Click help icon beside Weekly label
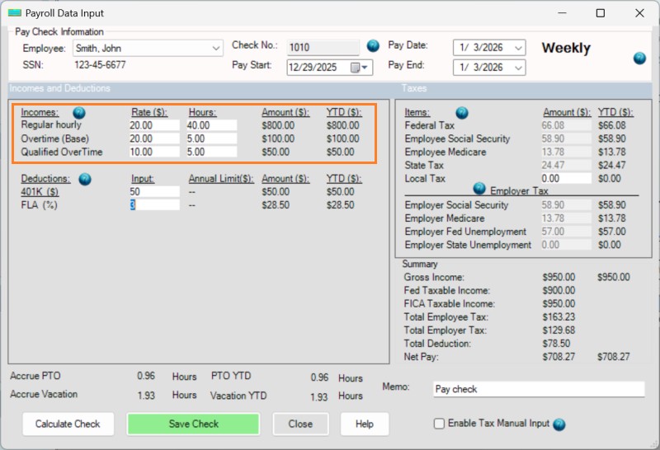Viewport: 660px width, 450px height. coord(639,59)
